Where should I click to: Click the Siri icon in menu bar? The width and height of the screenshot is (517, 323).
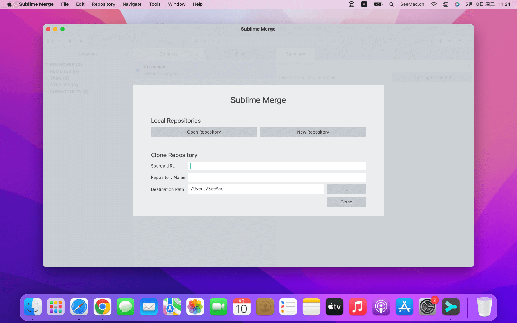(457, 4)
